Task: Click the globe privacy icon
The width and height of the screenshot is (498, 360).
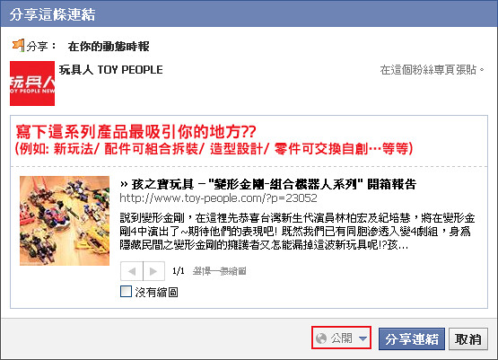Action: 321,338
